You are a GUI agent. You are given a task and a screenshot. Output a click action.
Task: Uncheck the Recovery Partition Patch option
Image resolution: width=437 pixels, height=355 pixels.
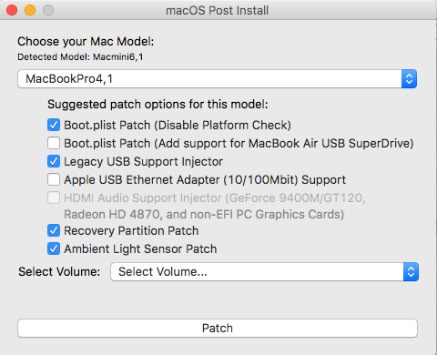[x=54, y=230]
